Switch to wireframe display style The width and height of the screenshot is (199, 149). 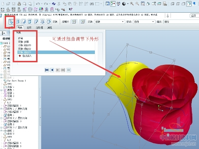(172, 4)
